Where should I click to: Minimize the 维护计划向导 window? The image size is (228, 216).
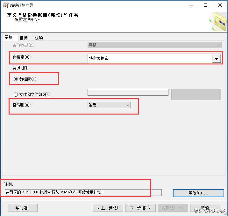tap(191, 5)
